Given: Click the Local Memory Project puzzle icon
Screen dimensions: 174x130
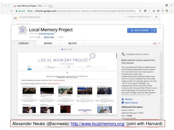Looking at the screenshot, I should 21,31.
